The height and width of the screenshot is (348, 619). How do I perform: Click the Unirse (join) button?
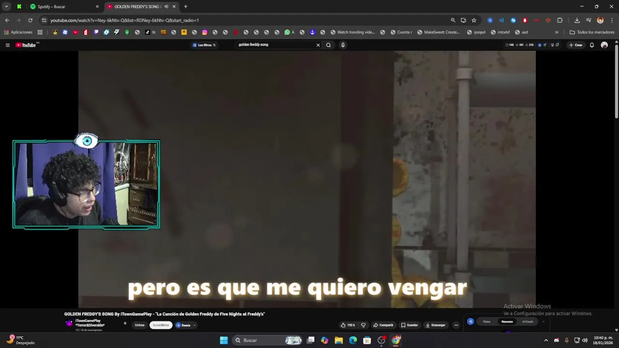click(140, 325)
